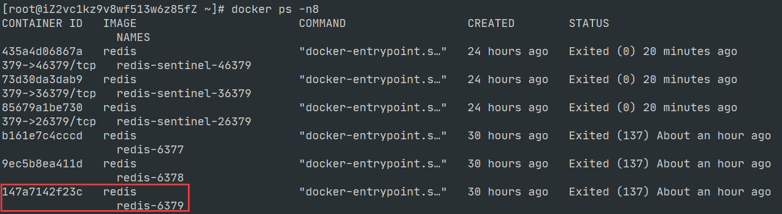The width and height of the screenshot is (782, 214).
Task: Click the docker ps -n8 command text
Action: pyautogui.click(x=278, y=10)
